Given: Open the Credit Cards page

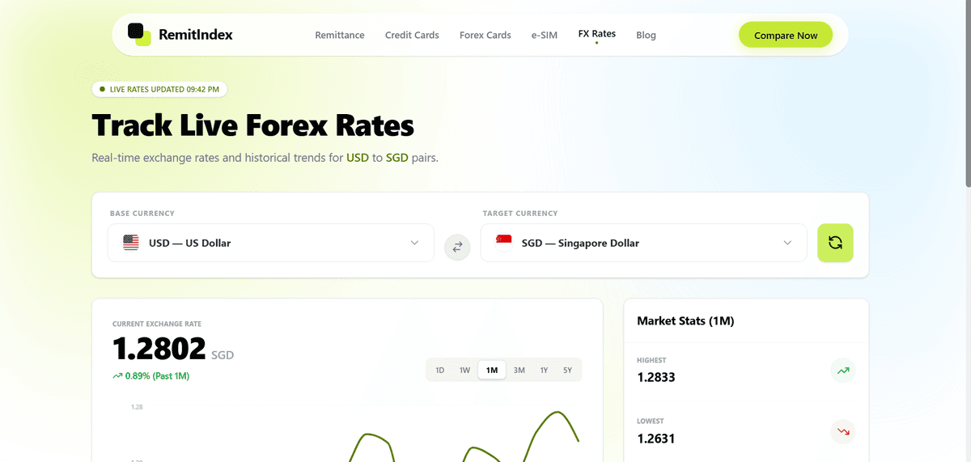Looking at the screenshot, I should click(x=412, y=35).
